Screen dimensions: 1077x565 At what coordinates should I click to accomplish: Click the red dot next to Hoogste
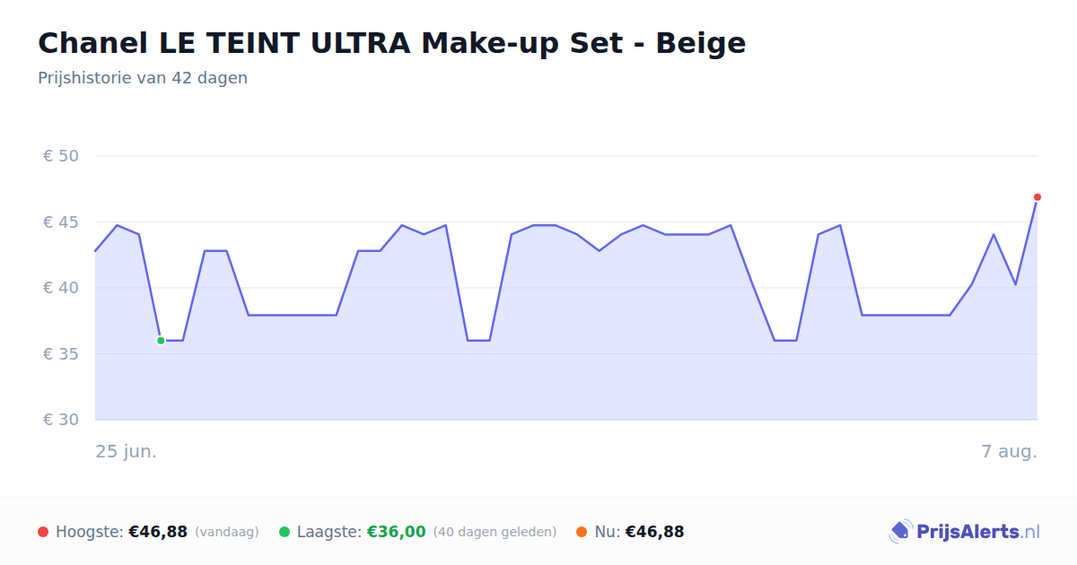(43, 532)
